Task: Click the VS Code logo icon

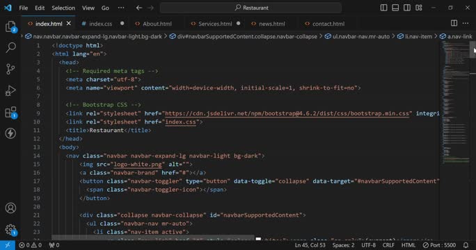Action: tap(8, 8)
